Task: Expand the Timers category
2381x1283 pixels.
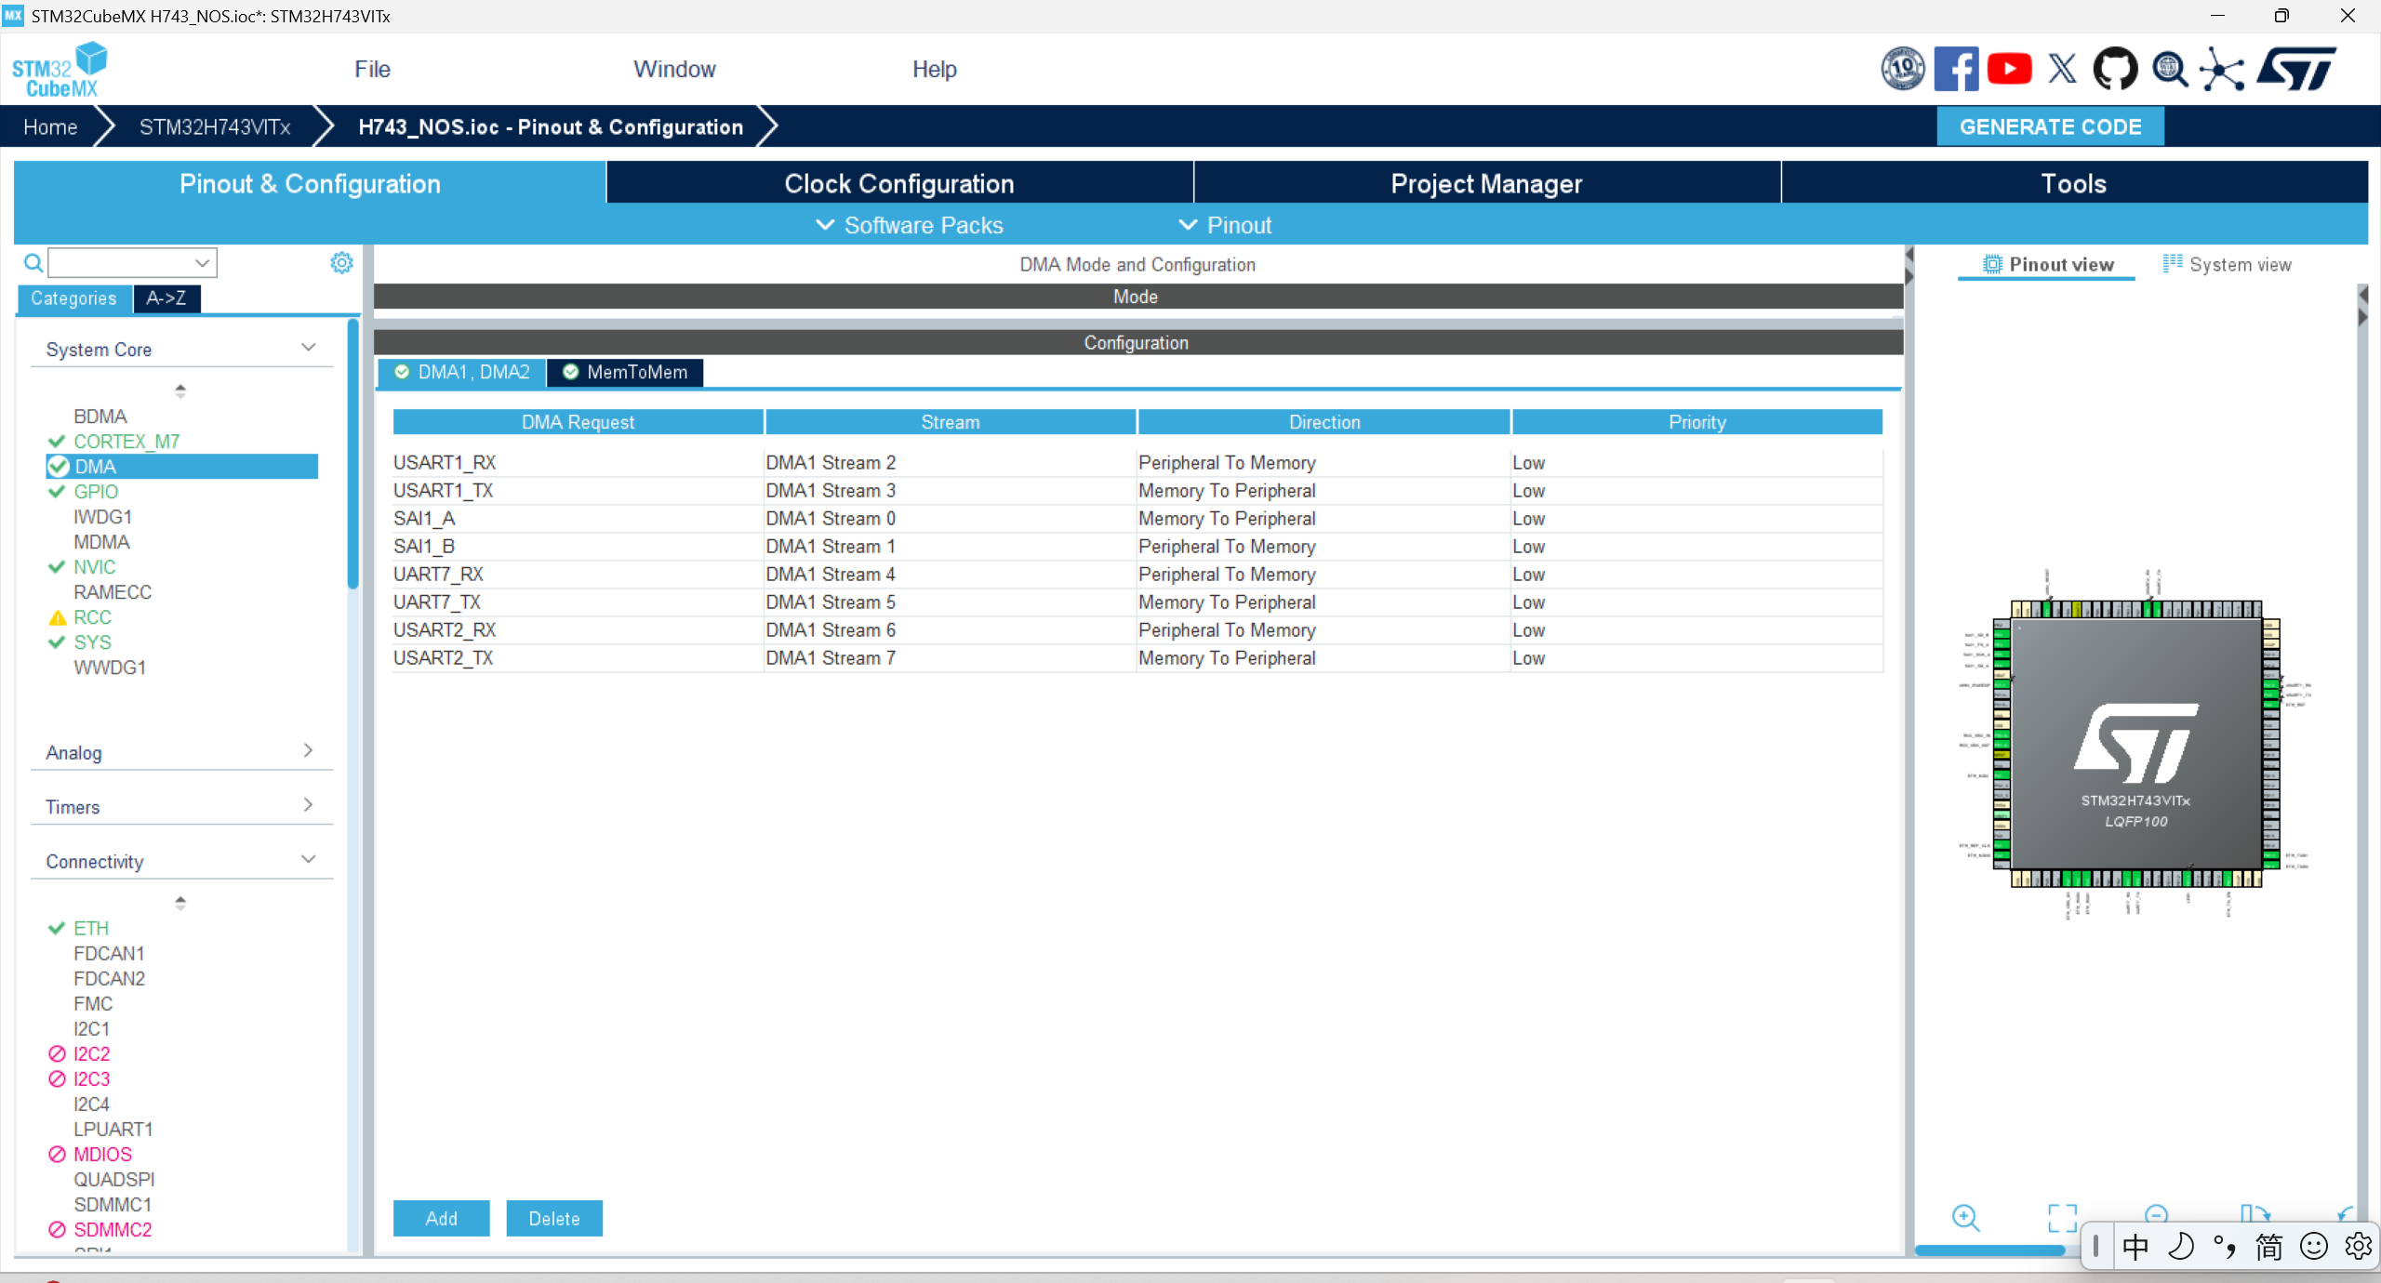Action: coord(309,805)
